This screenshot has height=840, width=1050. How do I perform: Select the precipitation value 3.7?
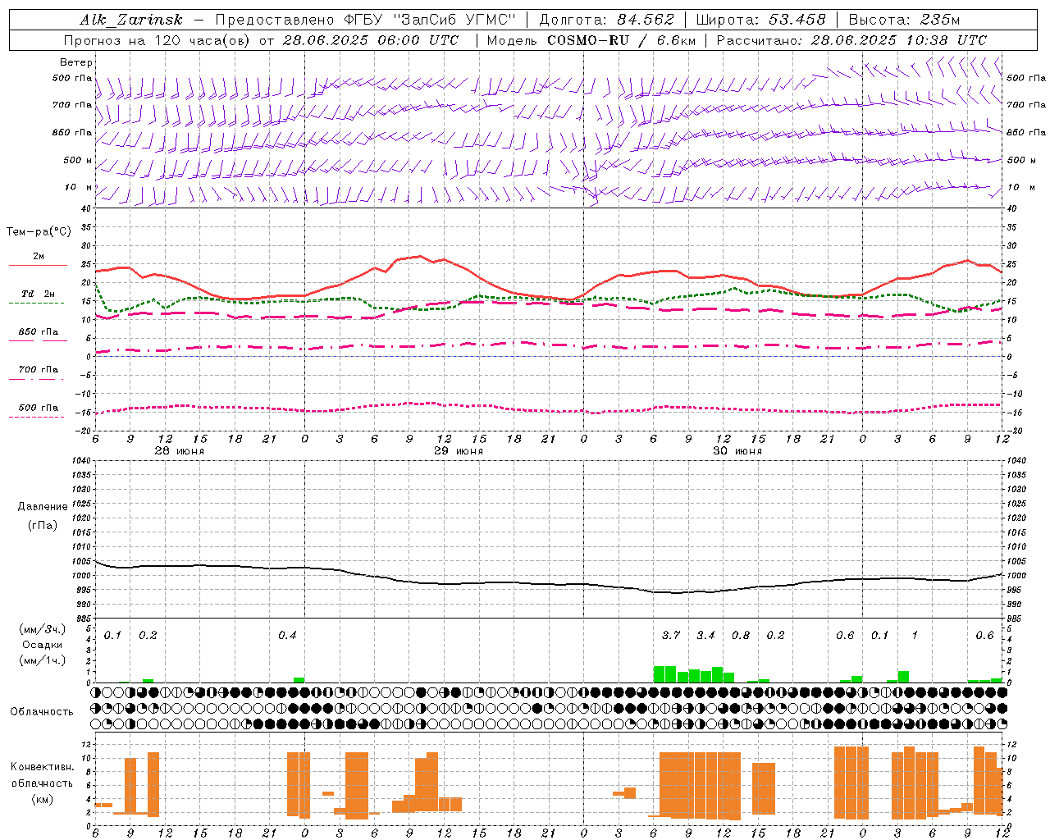point(671,635)
